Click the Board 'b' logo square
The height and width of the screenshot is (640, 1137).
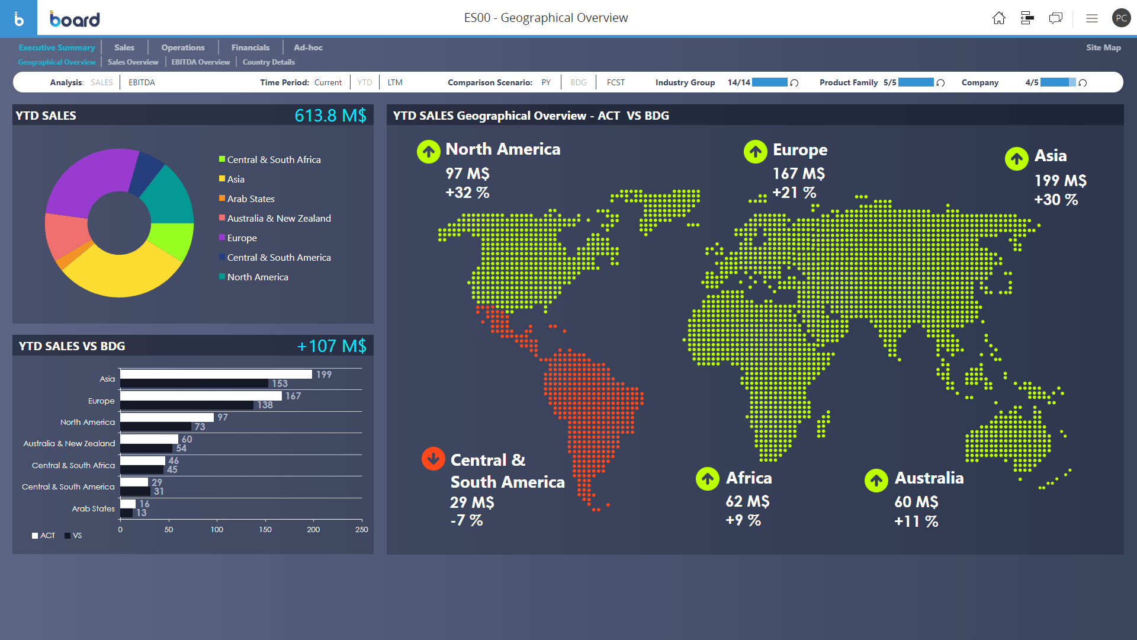(18, 18)
